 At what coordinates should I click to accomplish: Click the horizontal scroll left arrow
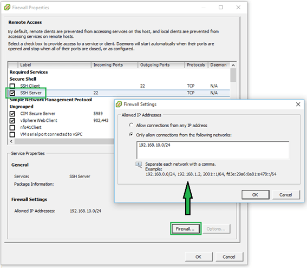11,141
